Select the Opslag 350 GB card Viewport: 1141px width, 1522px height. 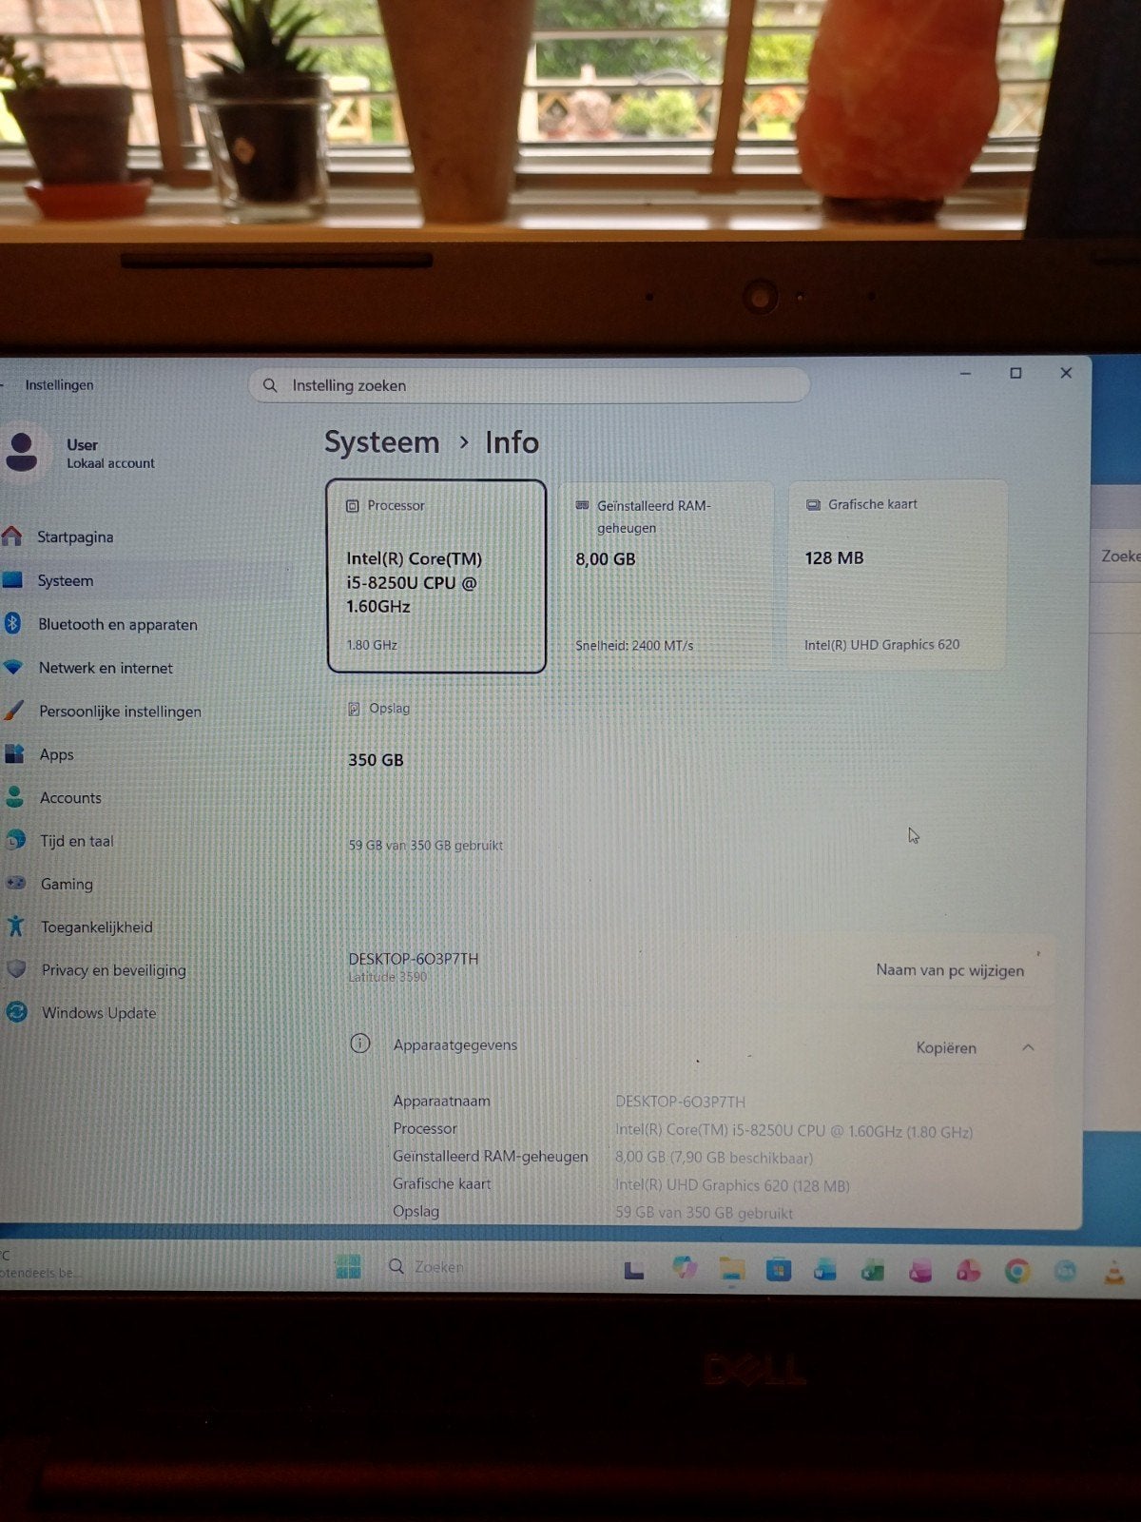[436, 776]
